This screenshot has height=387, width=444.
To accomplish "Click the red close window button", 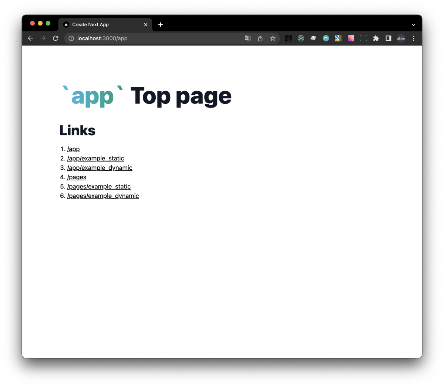I will pyautogui.click(x=32, y=23).
